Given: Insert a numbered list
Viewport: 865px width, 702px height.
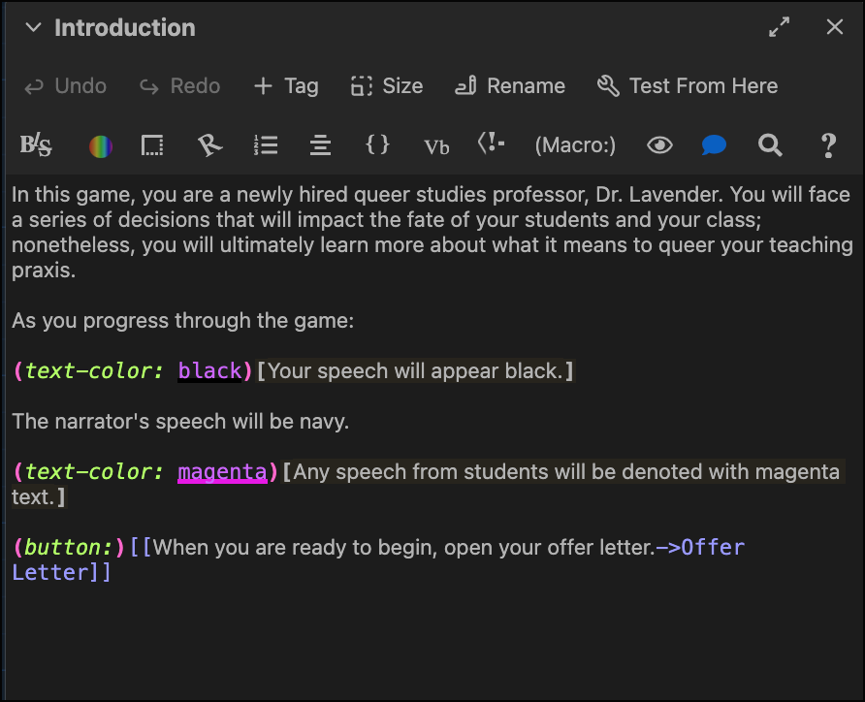Looking at the screenshot, I should click(x=266, y=145).
